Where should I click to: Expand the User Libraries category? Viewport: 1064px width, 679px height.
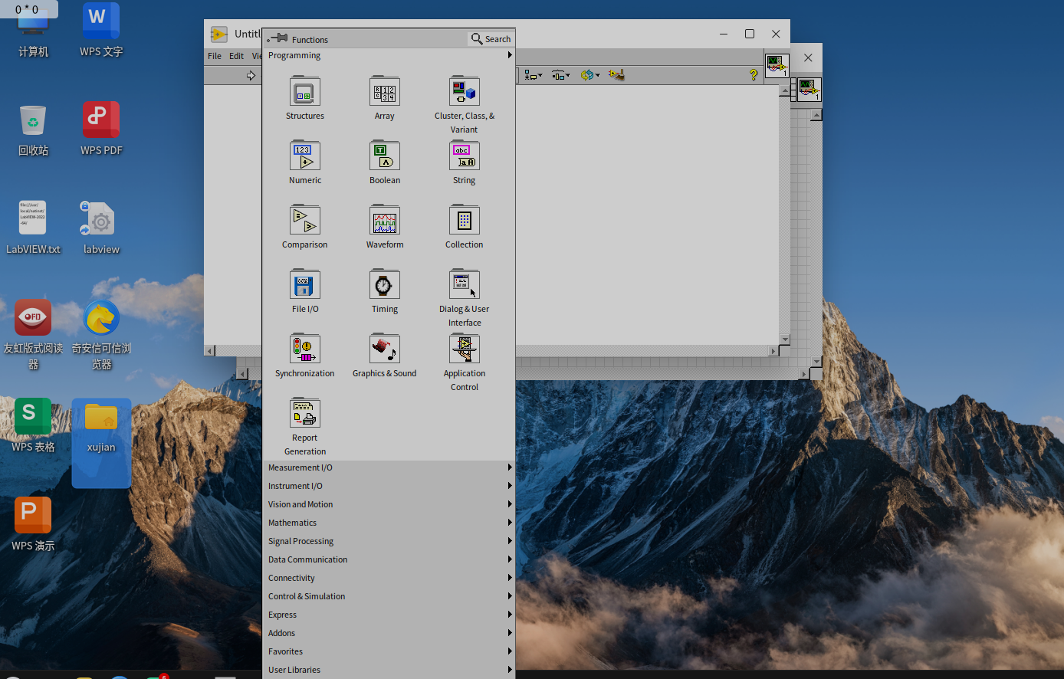tap(389, 670)
